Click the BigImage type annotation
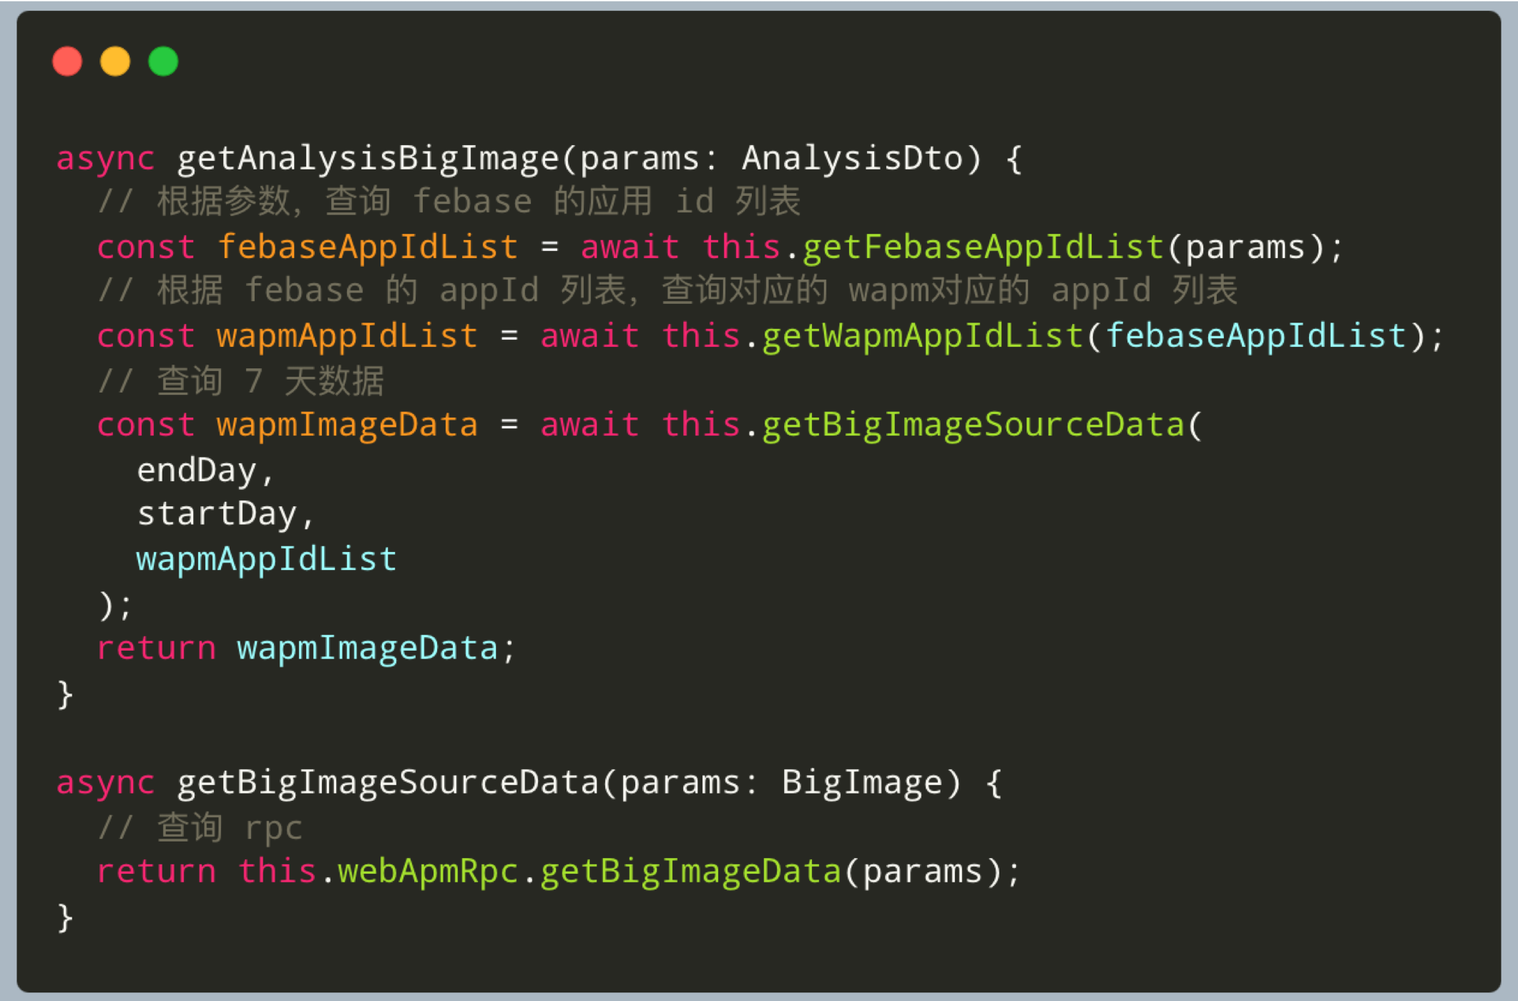This screenshot has width=1518, height=1001. point(862,783)
